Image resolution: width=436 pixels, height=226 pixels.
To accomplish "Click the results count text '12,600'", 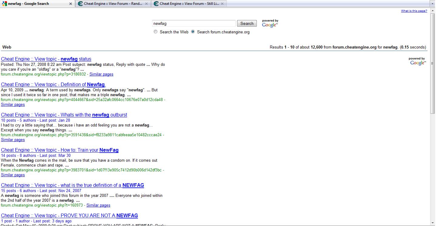I will point(317,47).
